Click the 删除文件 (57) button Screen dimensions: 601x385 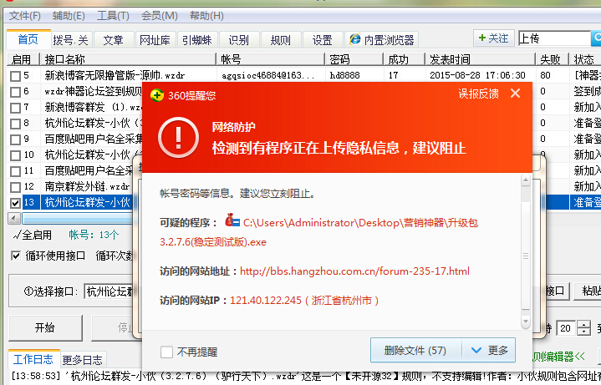[x=416, y=350]
